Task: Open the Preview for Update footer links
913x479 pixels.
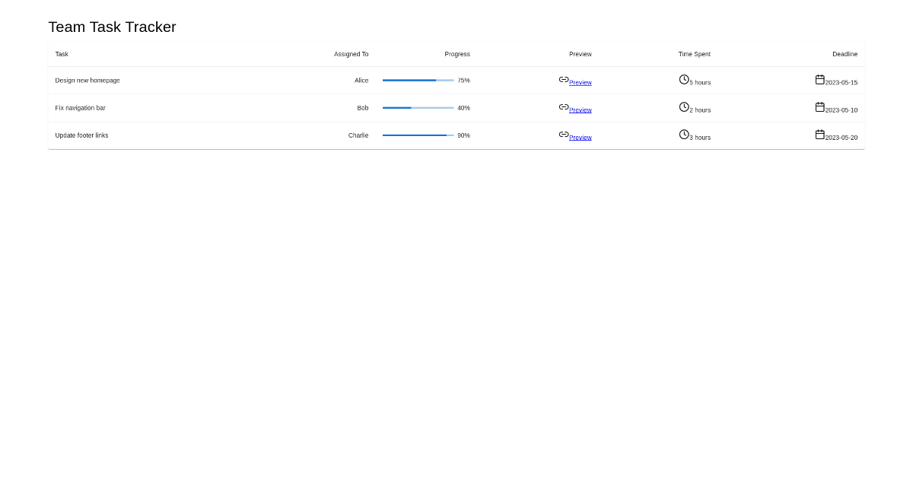Action: coord(580,137)
